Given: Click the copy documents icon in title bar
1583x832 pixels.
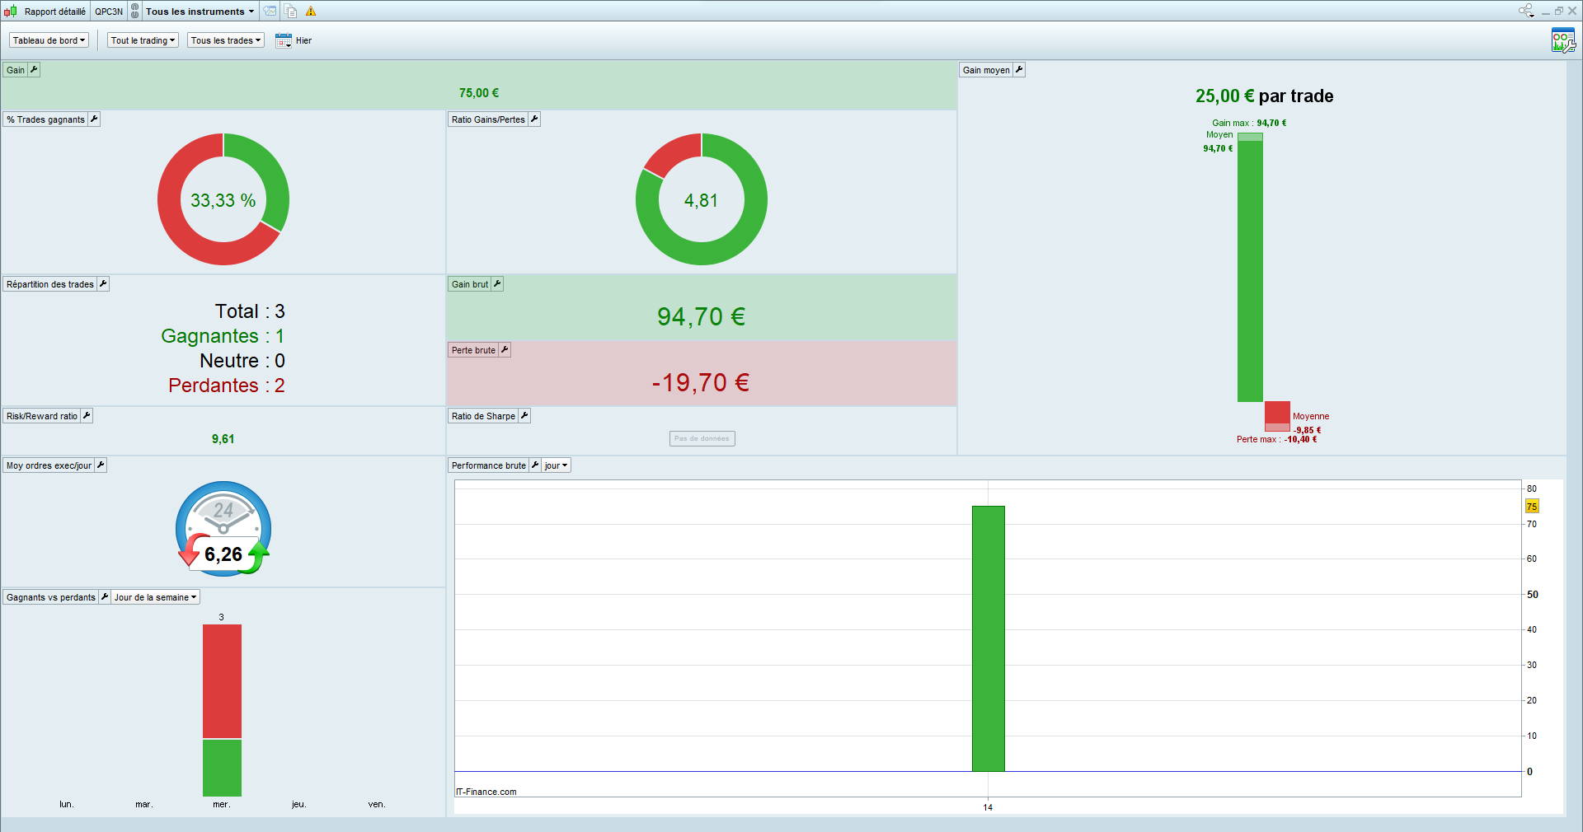Looking at the screenshot, I should click(291, 12).
